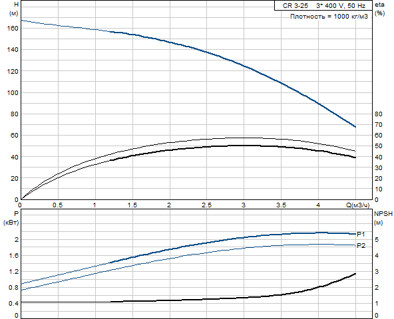Viewport: 394px width, 319px height.
Task: Click the 0.4 tick on power axis
Action: 13,304
